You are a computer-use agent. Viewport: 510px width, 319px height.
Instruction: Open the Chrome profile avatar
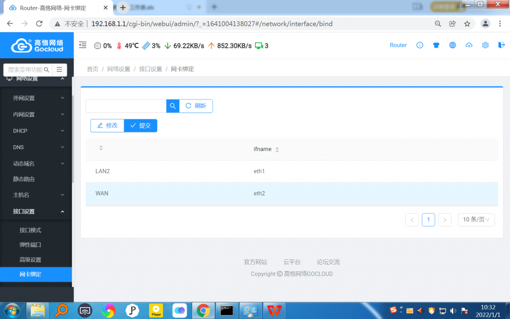pos(485,24)
